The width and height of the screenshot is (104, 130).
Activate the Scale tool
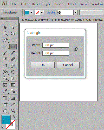(x=13, y=66)
